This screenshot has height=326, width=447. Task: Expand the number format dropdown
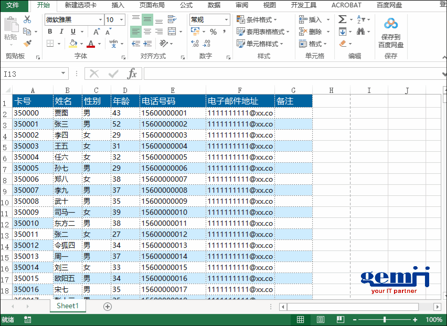pos(227,20)
